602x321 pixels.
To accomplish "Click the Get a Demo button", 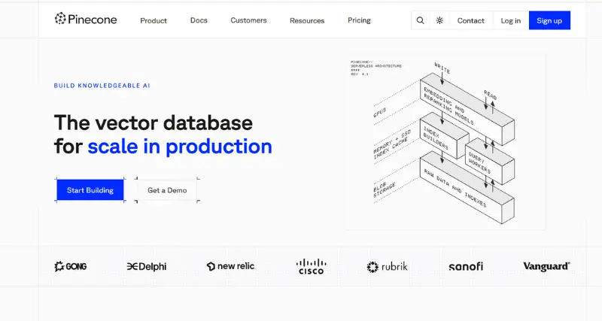I will [167, 190].
